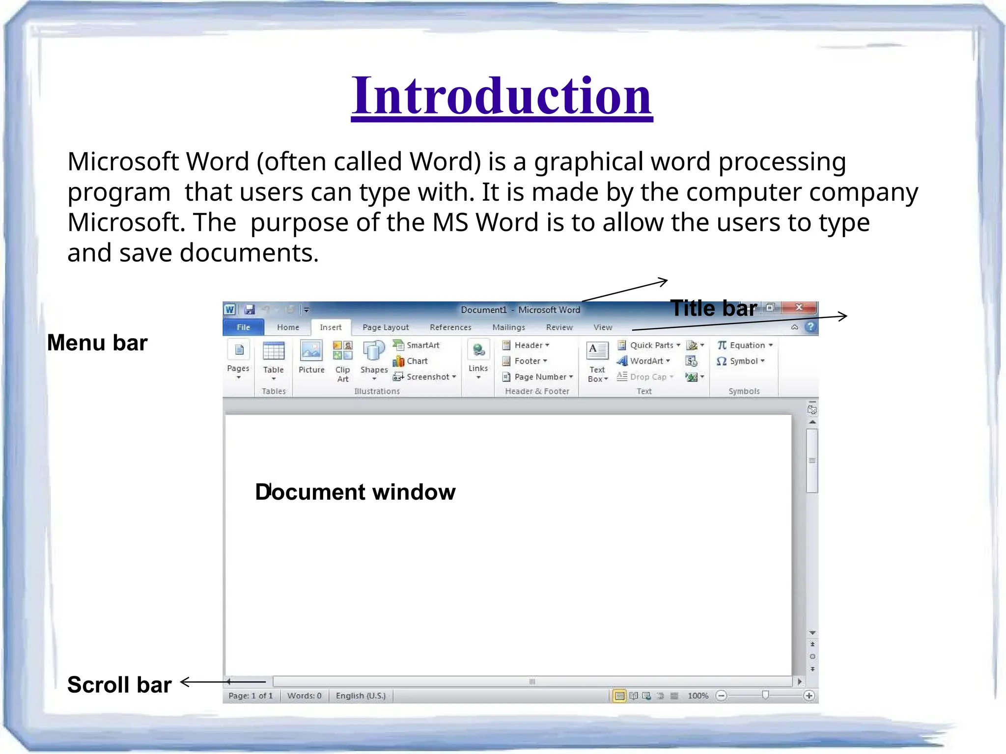Image resolution: width=1006 pixels, height=754 pixels.
Task: Click Previous Page double-arrow button
Action: [x=812, y=644]
